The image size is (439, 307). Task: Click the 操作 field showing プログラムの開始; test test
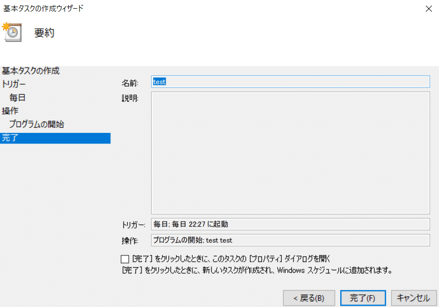tap(290, 240)
